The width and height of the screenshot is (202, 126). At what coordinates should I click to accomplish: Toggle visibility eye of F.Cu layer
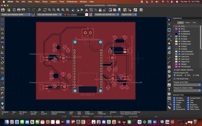pyautogui.click(x=179, y=26)
